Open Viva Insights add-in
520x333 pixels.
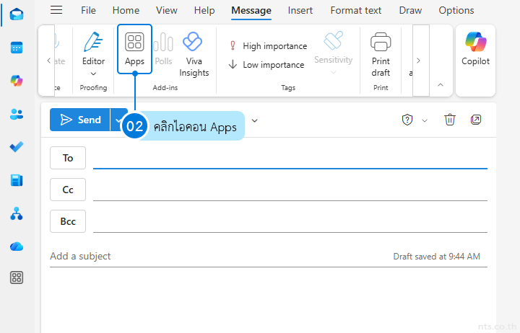coord(194,54)
